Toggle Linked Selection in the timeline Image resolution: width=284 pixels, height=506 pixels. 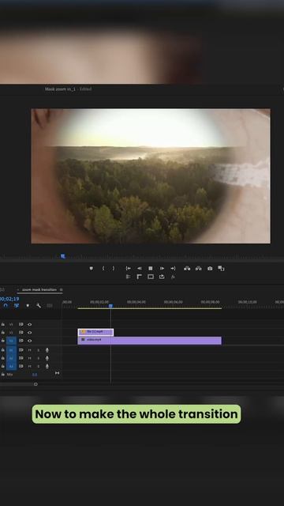(17, 305)
